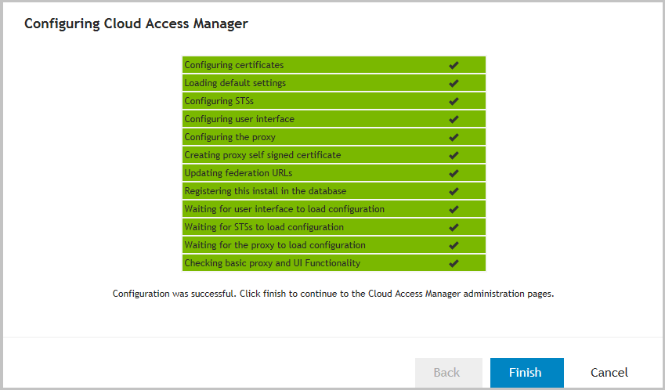Click the checkmark for Configuring user interface
Viewport: 665px width, 390px height.
click(454, 119)
